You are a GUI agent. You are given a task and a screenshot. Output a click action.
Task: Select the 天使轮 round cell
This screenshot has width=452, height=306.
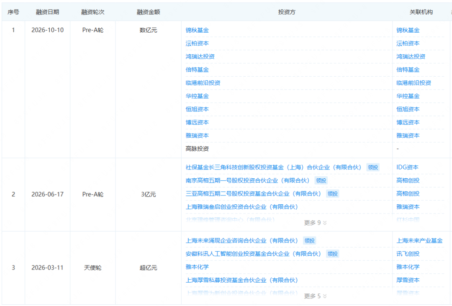click(x=93, y=267)
